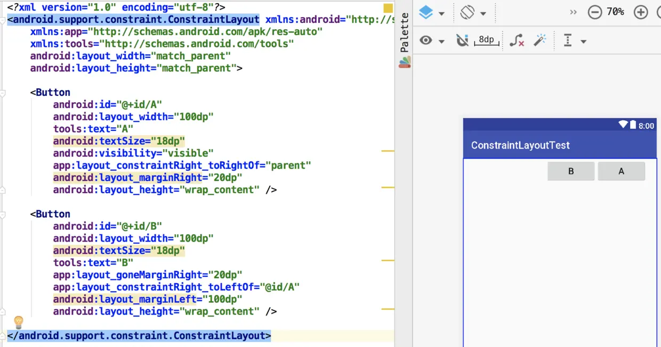Jump to warning stripe beside tools:text="B" line
661x347 pixels.
(x=388, y=261)
